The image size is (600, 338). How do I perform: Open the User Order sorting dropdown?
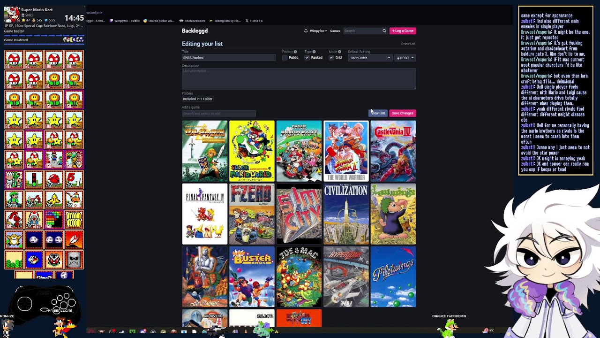click(x=369, y=58)
